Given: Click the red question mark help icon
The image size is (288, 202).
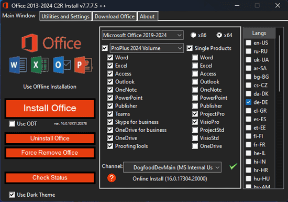Looking at the screenshot, I should tap(112, 178).
